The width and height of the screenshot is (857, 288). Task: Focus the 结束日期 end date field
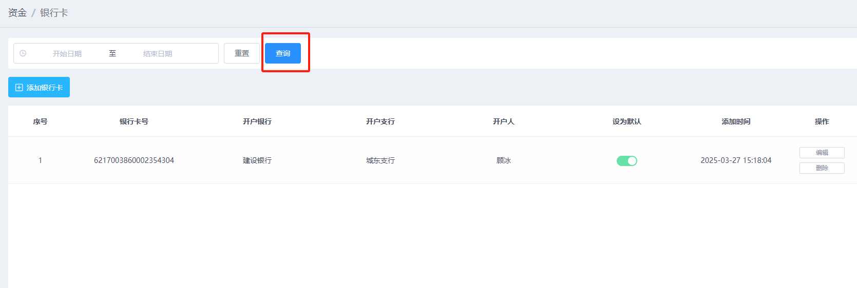tap(158, 54)
